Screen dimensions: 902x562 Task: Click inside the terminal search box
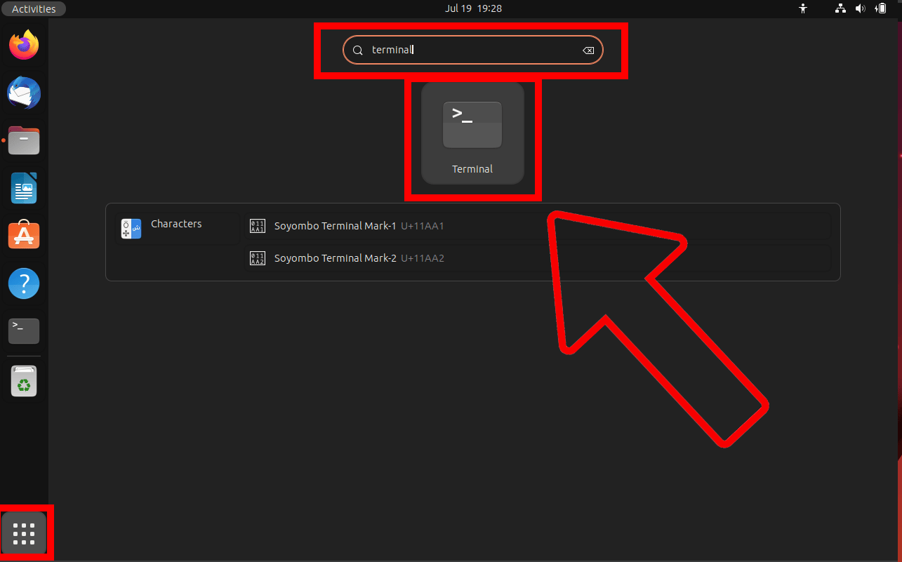463,50
